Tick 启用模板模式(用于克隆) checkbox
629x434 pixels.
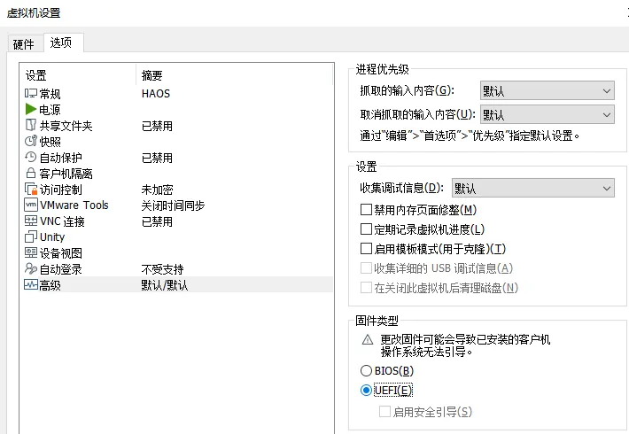[x=366, y=249]
